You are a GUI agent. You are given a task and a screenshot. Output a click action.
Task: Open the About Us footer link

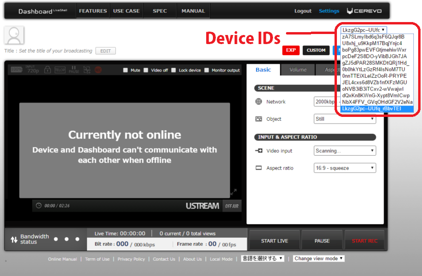pos(192,259)
